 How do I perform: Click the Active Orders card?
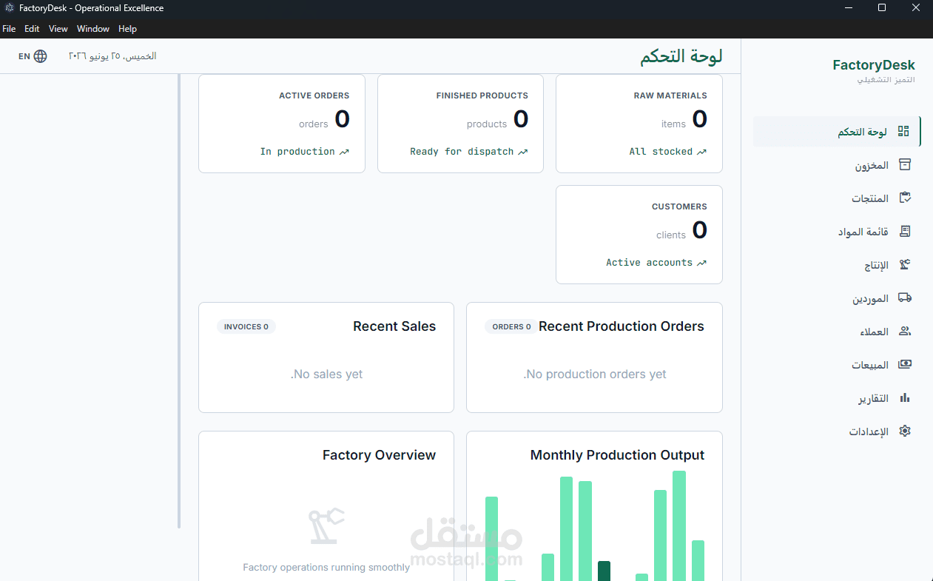click(282, 124)
